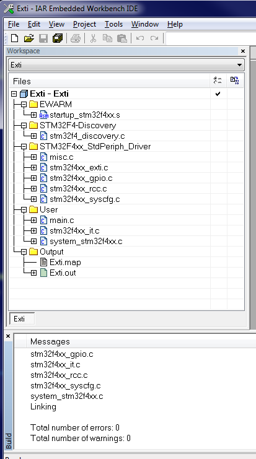Select the Exti workspace tab at bottom

(22, 319)
